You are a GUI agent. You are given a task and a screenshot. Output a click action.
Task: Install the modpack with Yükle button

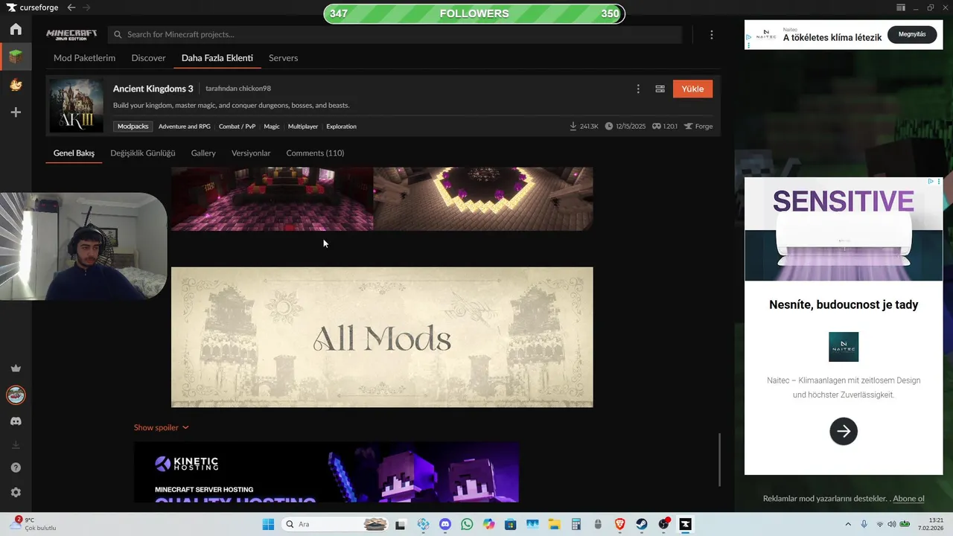point(692,89)
